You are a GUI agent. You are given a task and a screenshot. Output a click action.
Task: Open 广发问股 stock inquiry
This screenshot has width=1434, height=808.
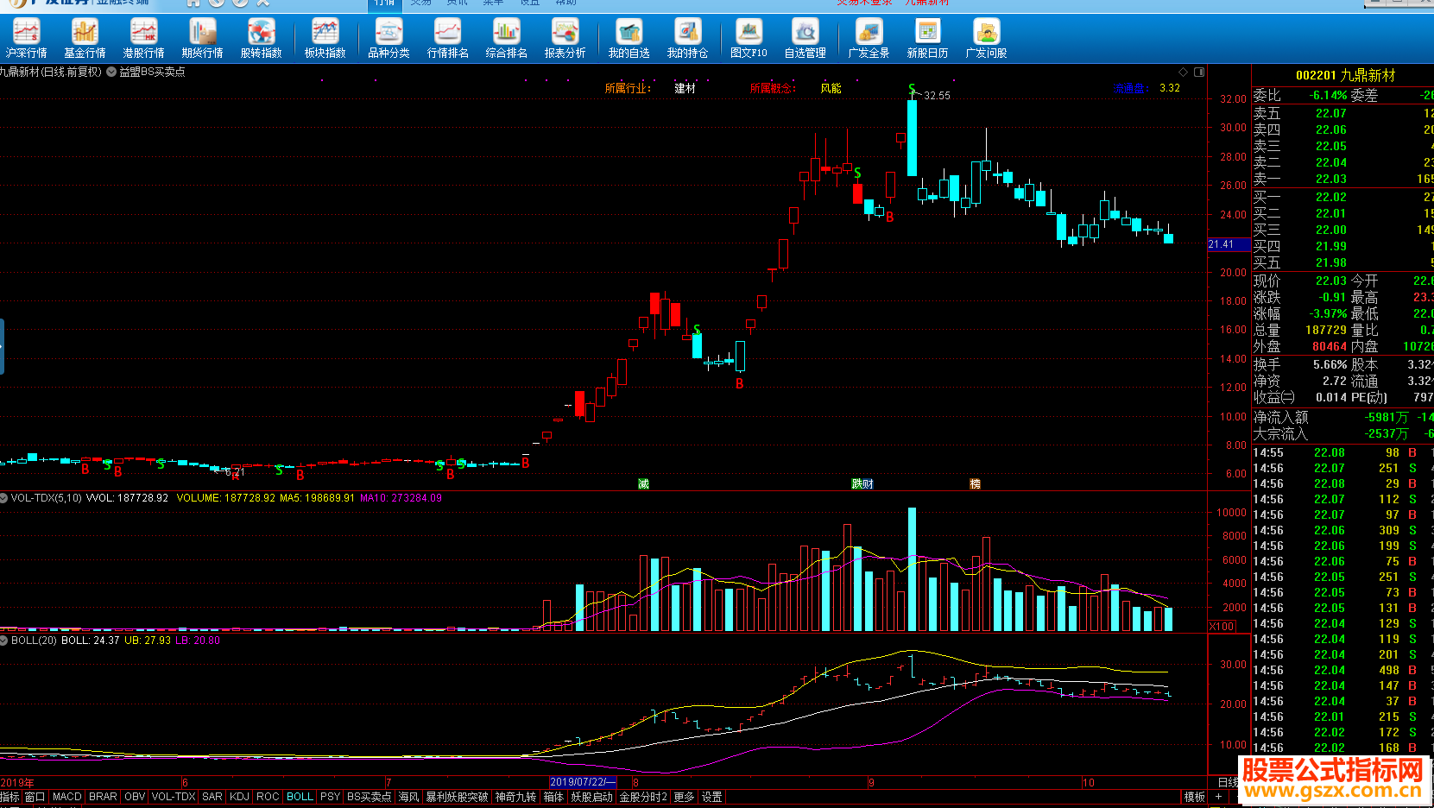pos(986,39)
